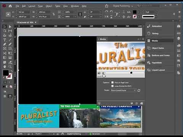Open the Object States panel

pyautogui.click(x=158, y=48)
